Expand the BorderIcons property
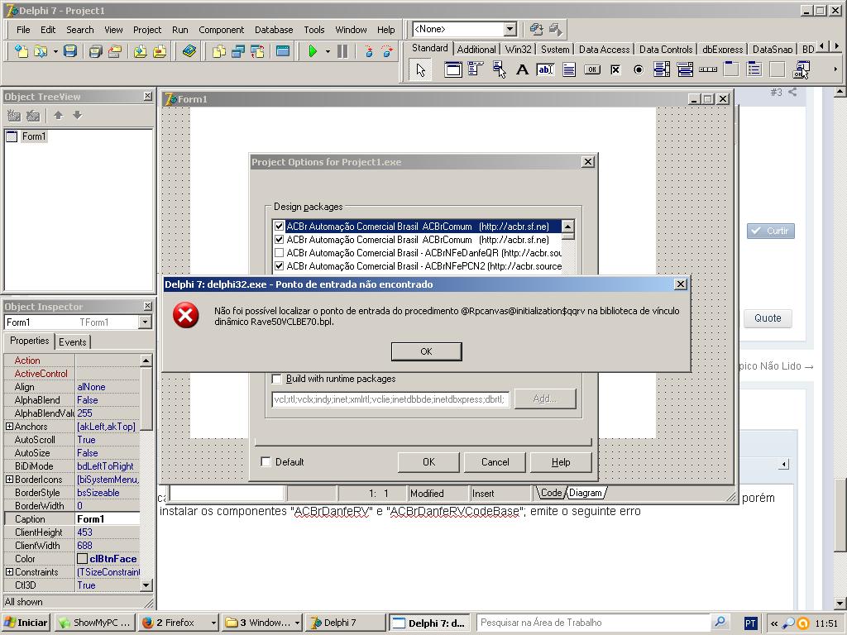The width and height of the screenshot is (847, 635). tap(9, 480)
